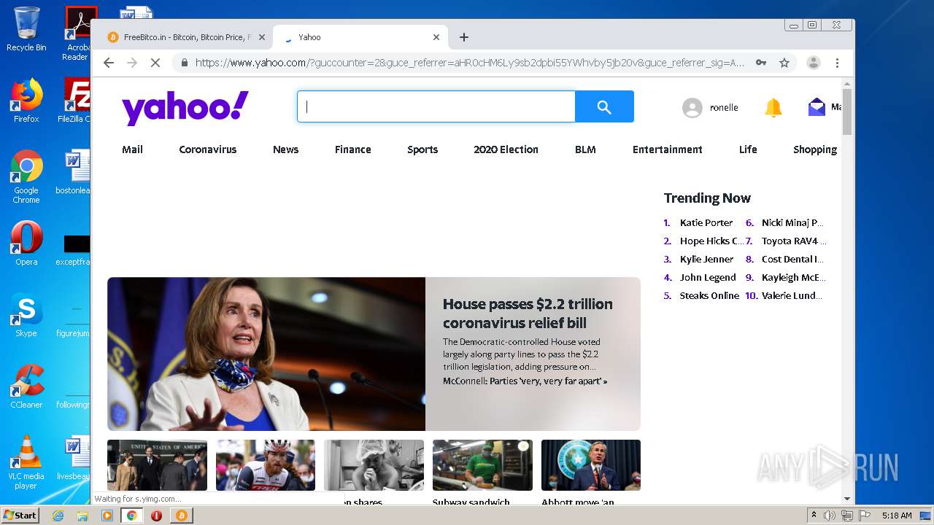Bookmark this page with the star
Viewport: 934px width, 525px height.
[784, 63]
